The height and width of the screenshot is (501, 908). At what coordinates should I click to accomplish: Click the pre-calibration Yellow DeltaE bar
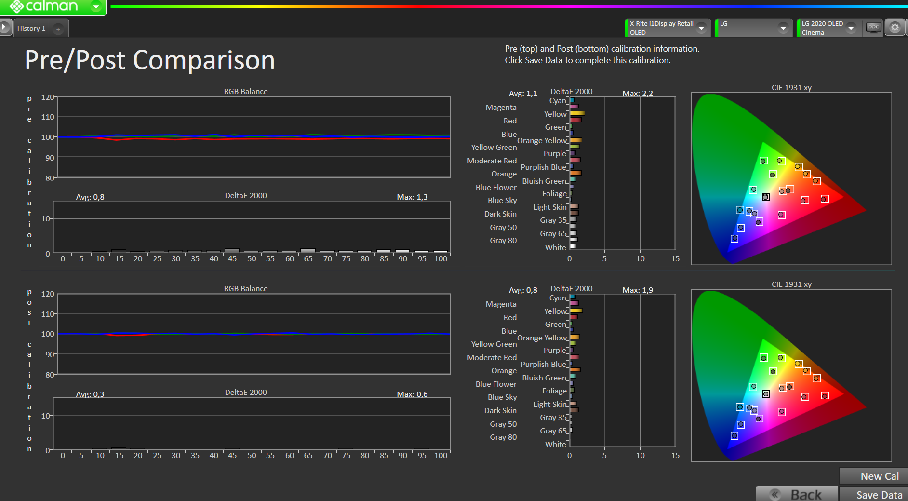pos(577,113)
